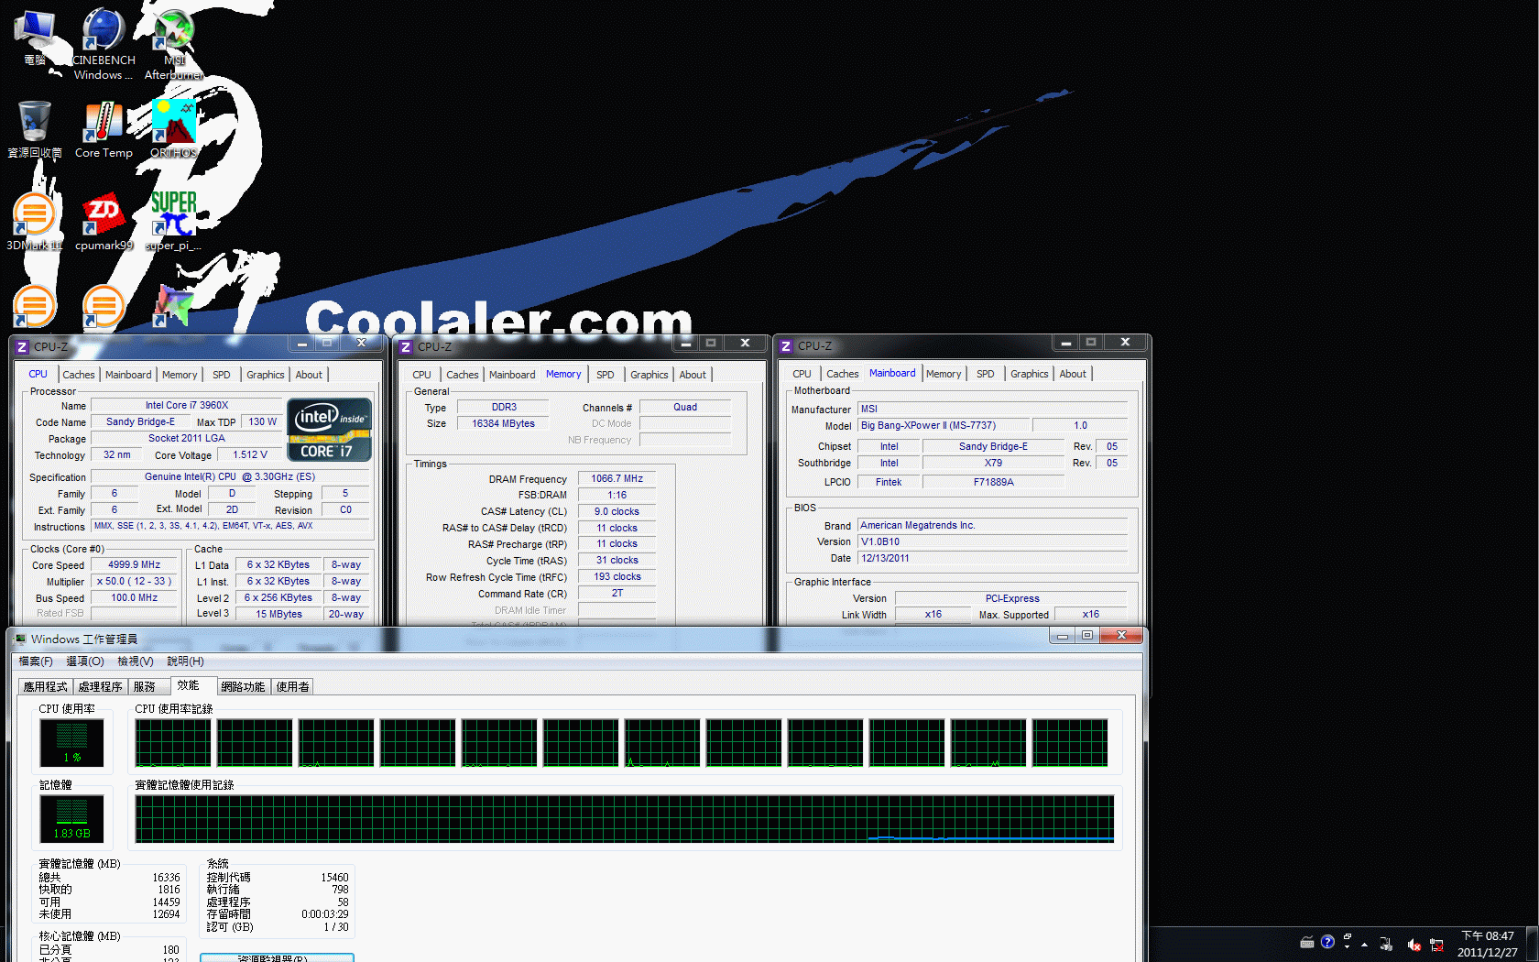This screenshot has height=962, width=1539.
Task: Open CPU tab in CPU-Z window showing memory Timings
Action: pyautogui.click(x=421, y=375)
